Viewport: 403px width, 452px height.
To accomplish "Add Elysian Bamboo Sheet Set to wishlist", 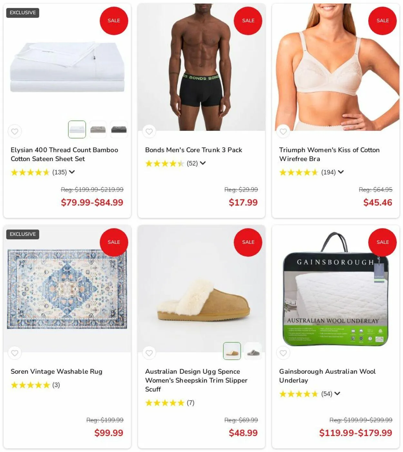I will pos(15,131).
